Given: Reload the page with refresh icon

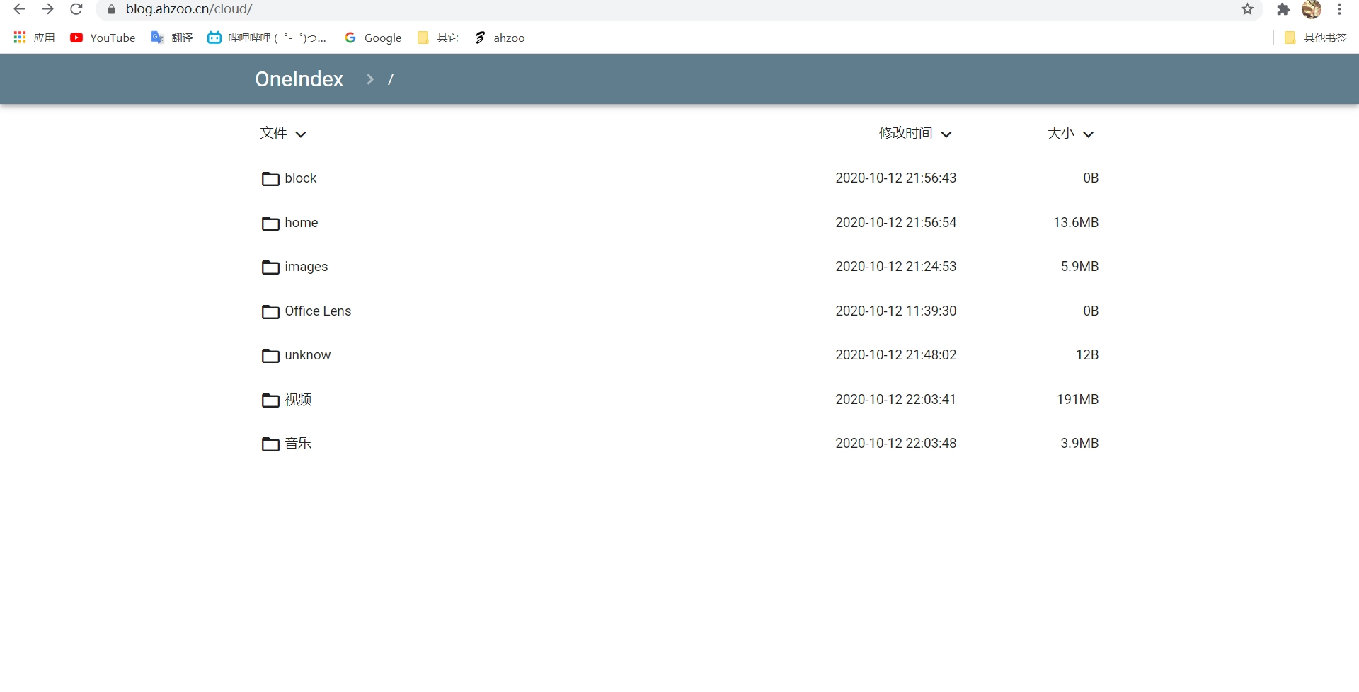Looking at the screenshot, I should [x=76, y=9].
